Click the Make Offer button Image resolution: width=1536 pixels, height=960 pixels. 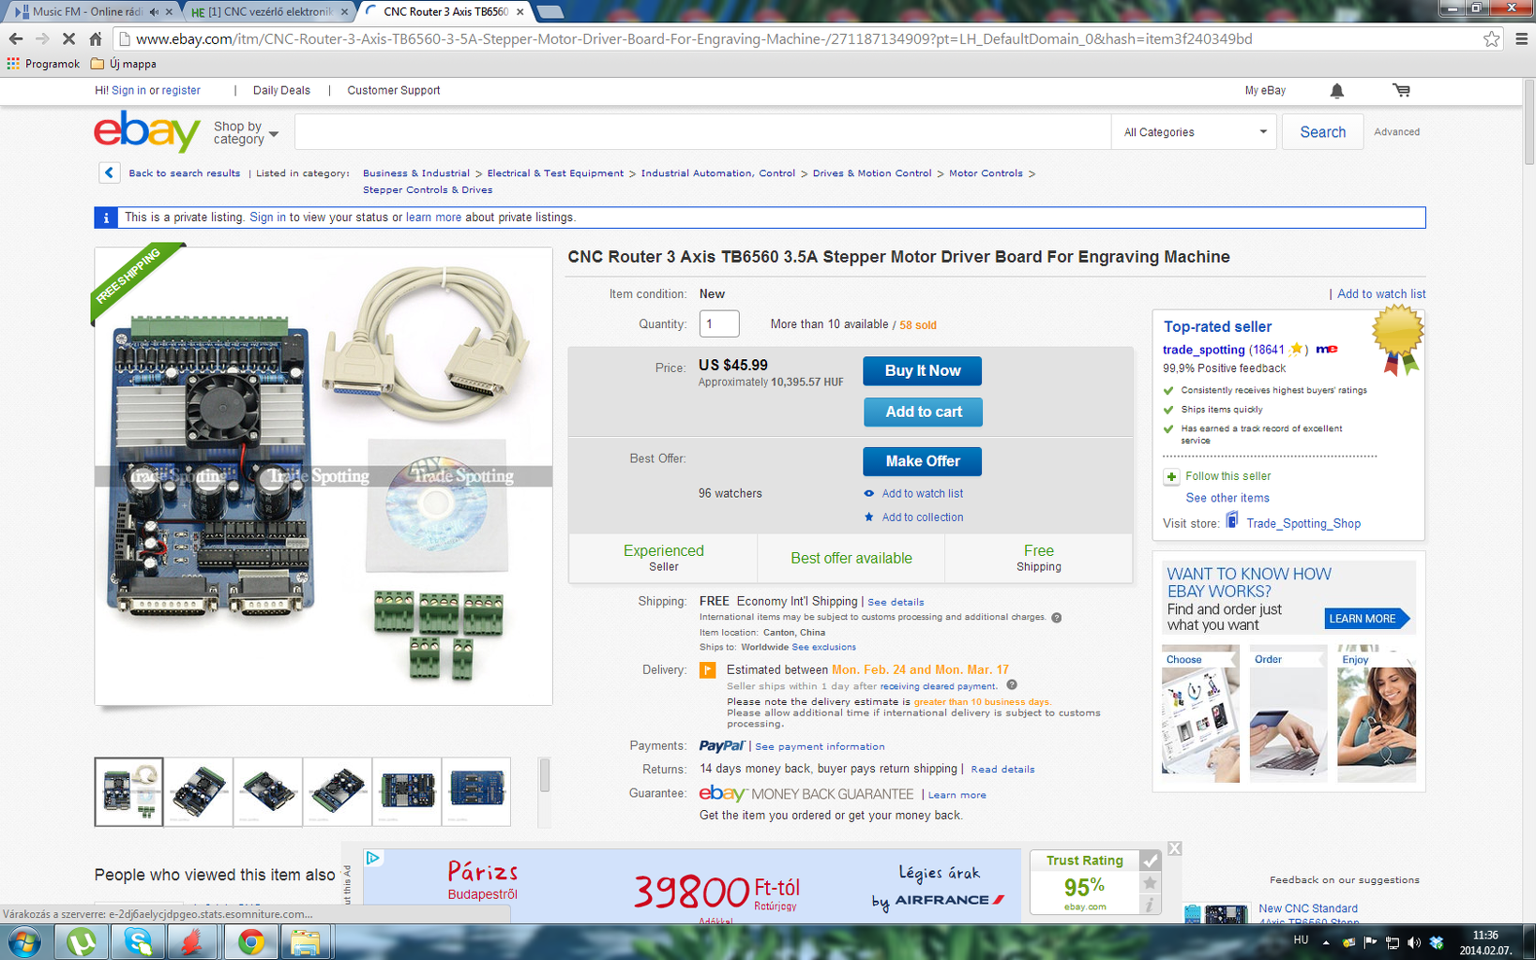(923, 461)
